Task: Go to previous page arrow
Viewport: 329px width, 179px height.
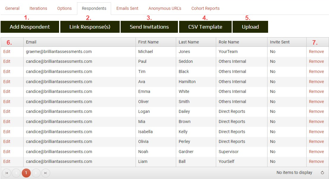Action: (x=16, y=173)
